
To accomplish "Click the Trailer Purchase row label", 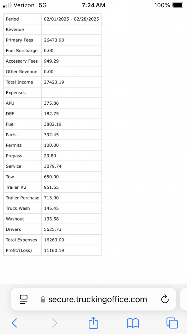I will tap(22, 198).
